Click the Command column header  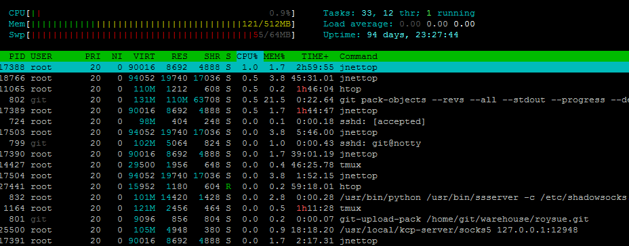(359, 56)
